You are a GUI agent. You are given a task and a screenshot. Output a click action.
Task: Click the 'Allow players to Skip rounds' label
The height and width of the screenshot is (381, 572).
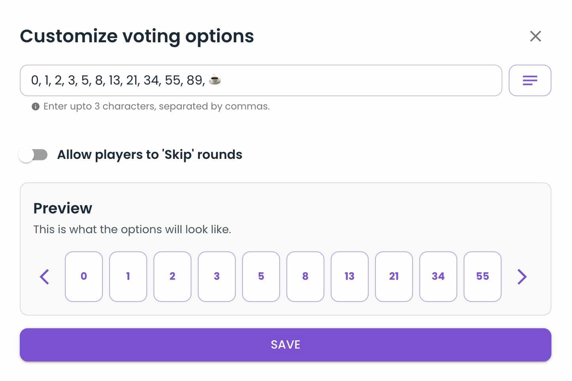tap(150, 155)
